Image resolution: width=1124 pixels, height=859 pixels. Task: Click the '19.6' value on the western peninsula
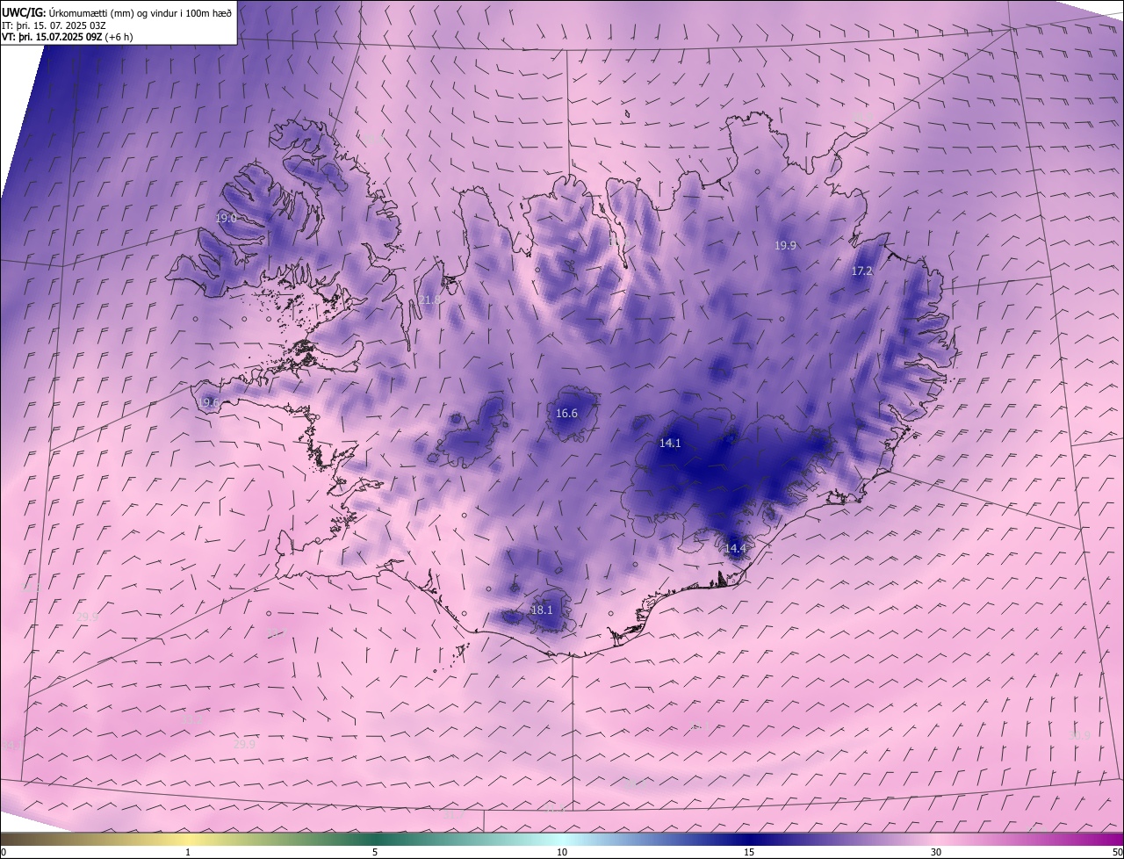tap(208, 403)
